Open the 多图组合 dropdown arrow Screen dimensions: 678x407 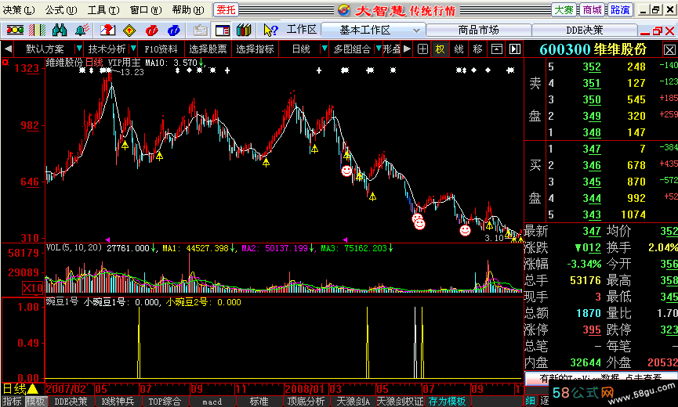coord(379,49)
